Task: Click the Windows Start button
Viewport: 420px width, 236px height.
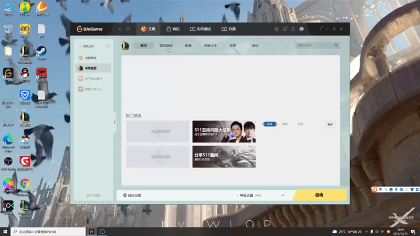Action: tap(5, 231)
